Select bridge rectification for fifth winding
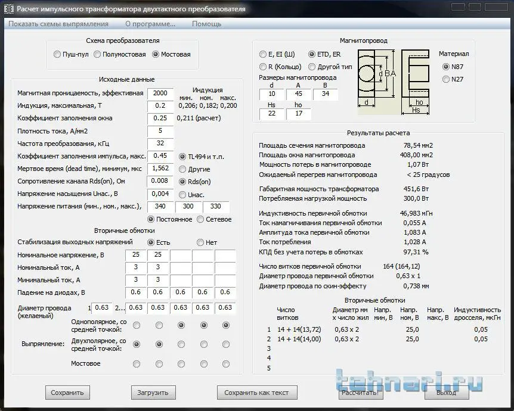 pos(225,364)
